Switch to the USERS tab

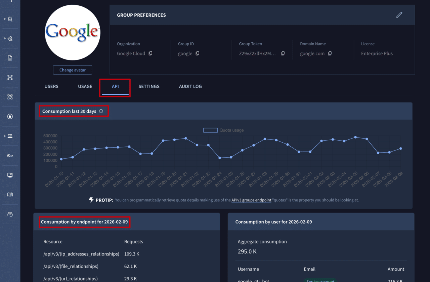point(51,86)
